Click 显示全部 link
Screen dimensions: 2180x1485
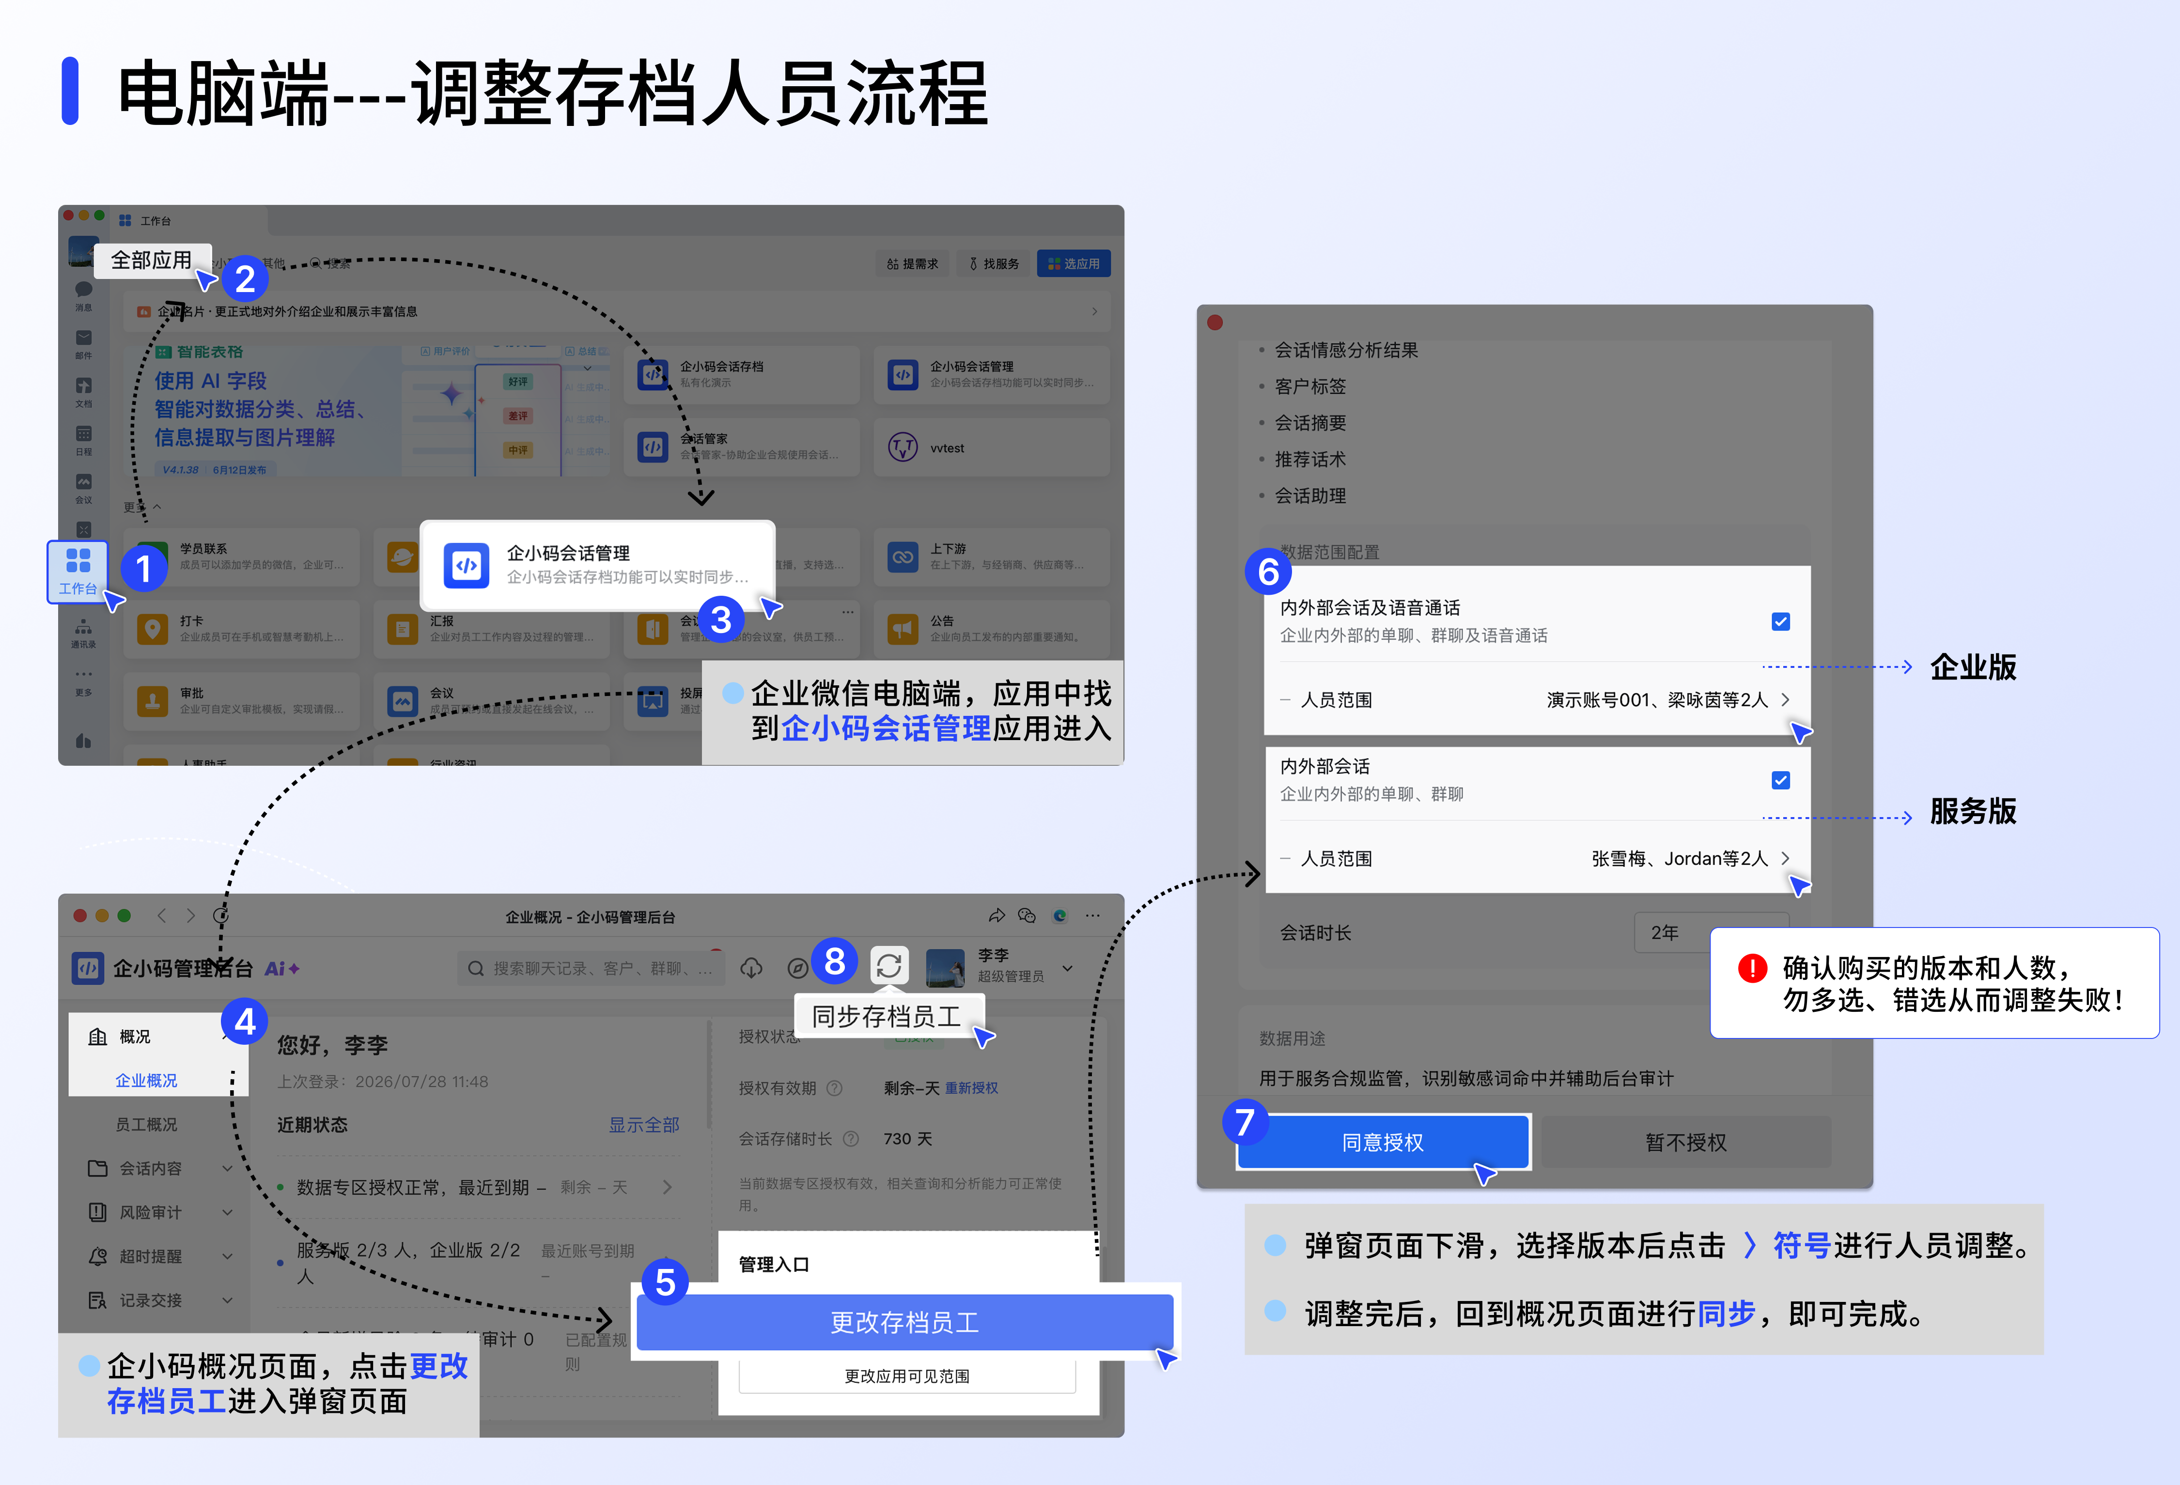pos(643,1124)
